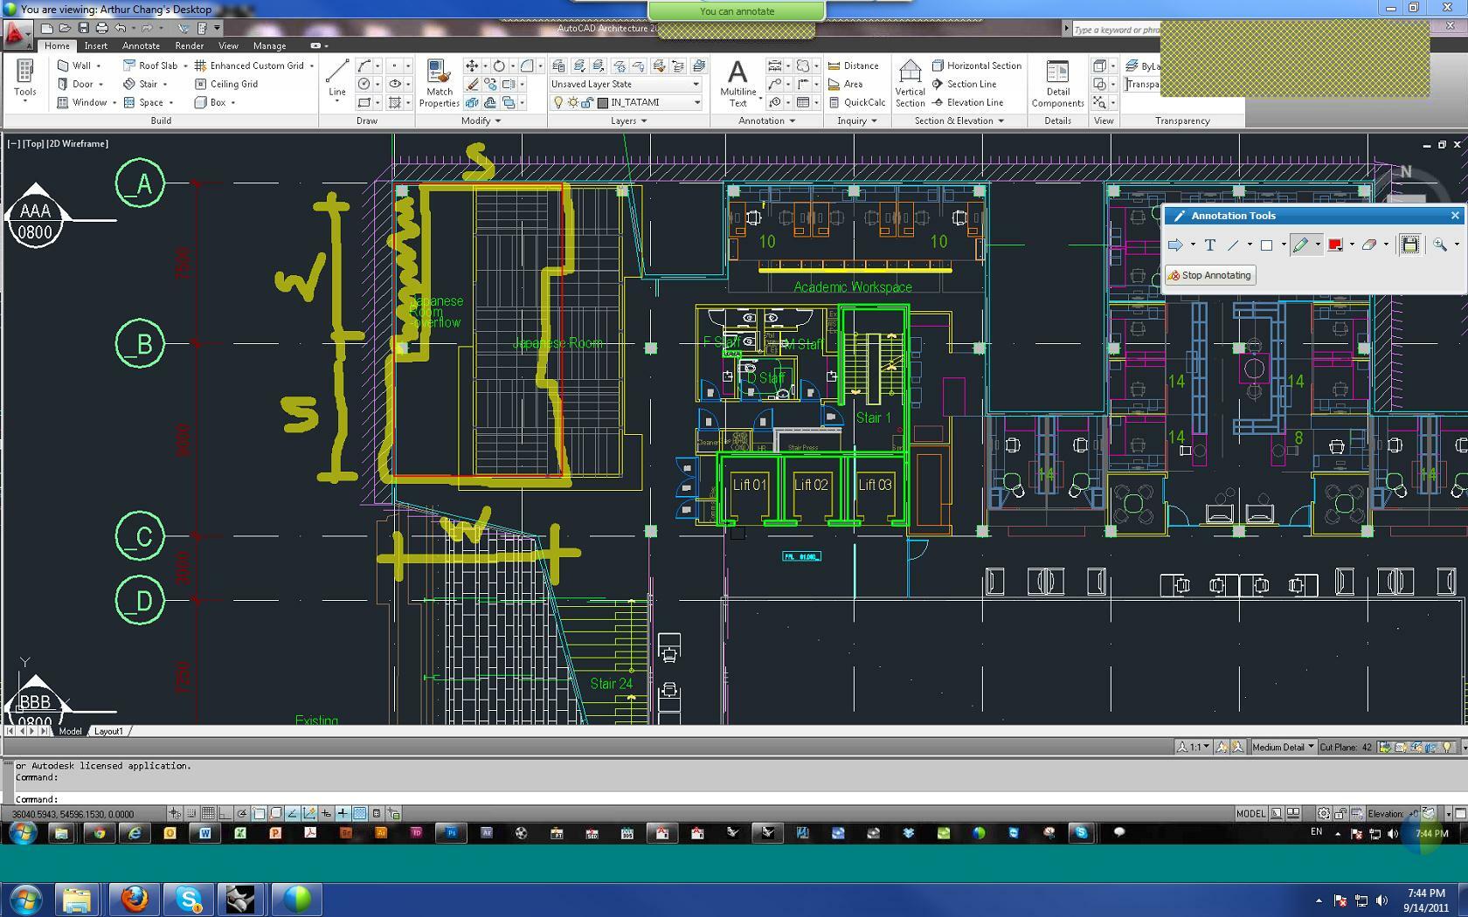The height and width of the screenshot is (917, 1468).
Task: Toggle ortho mode in status bar
Action: pos(225,813)
